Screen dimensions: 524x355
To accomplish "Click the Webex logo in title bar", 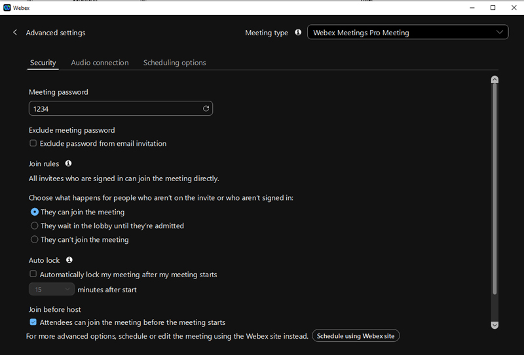I will (x=7, y=8).
